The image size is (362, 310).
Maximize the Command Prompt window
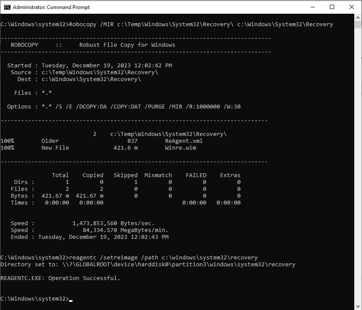[x=332, y=7]
